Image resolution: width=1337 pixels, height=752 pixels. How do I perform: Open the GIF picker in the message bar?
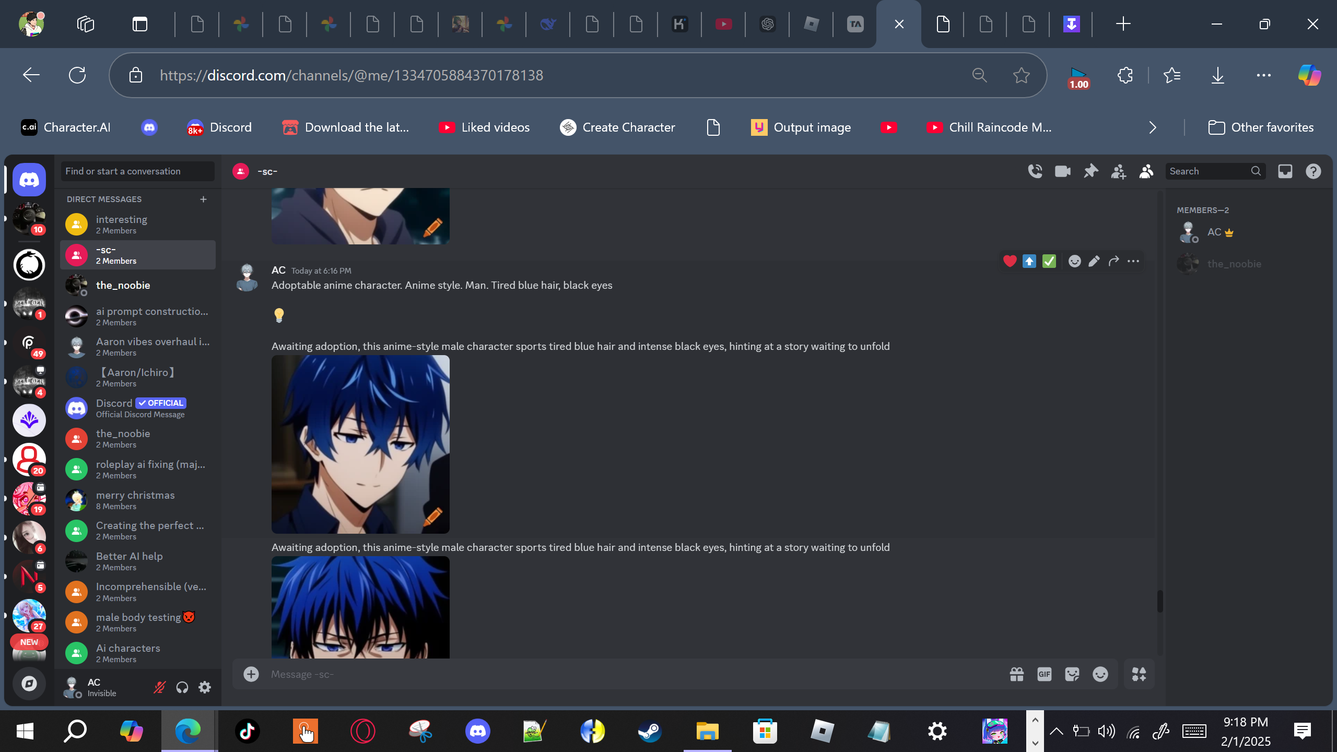click(x=1044, y=674)
